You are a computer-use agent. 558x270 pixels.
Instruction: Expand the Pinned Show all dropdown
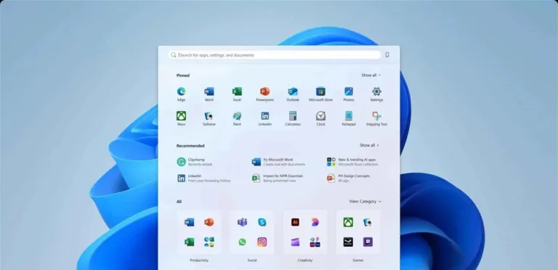coord(371,75)
